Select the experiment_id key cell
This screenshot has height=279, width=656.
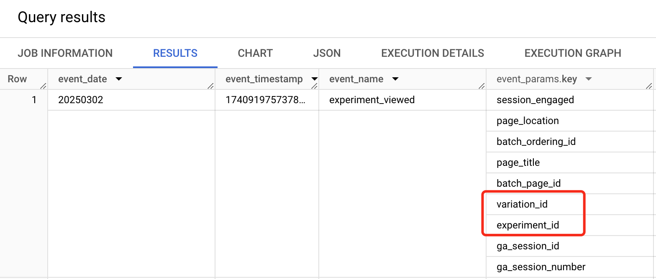pyautogui.click(x=570, y=225)
